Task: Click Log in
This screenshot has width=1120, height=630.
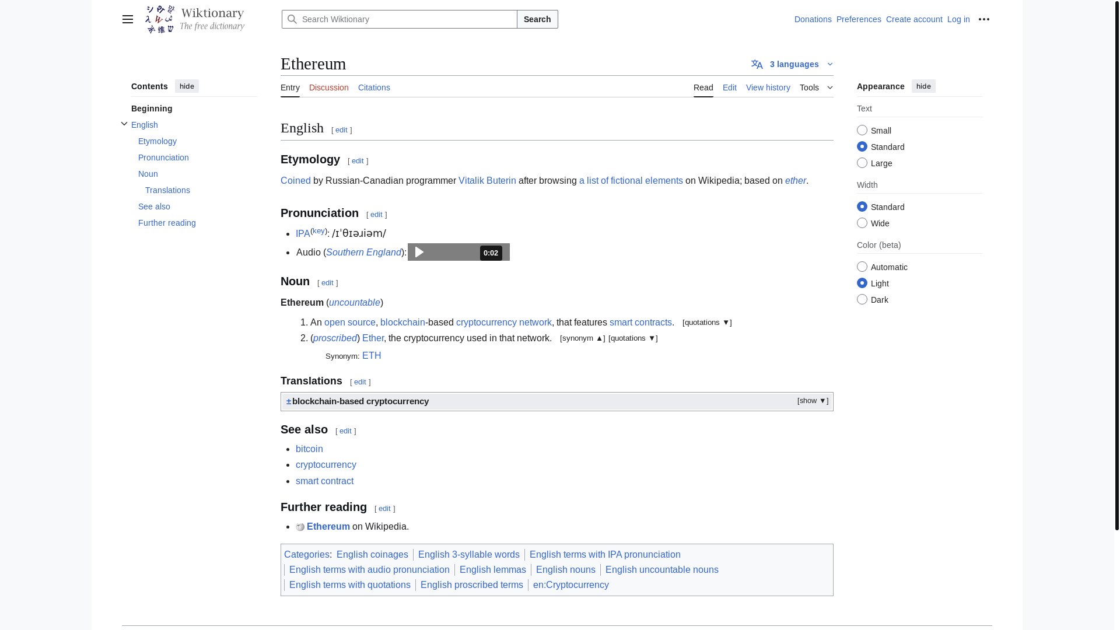Action: pyautogui.click(x=958, y=19)
